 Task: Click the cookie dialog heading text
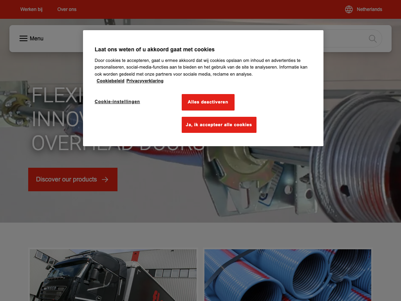click(x=154, y=49)
